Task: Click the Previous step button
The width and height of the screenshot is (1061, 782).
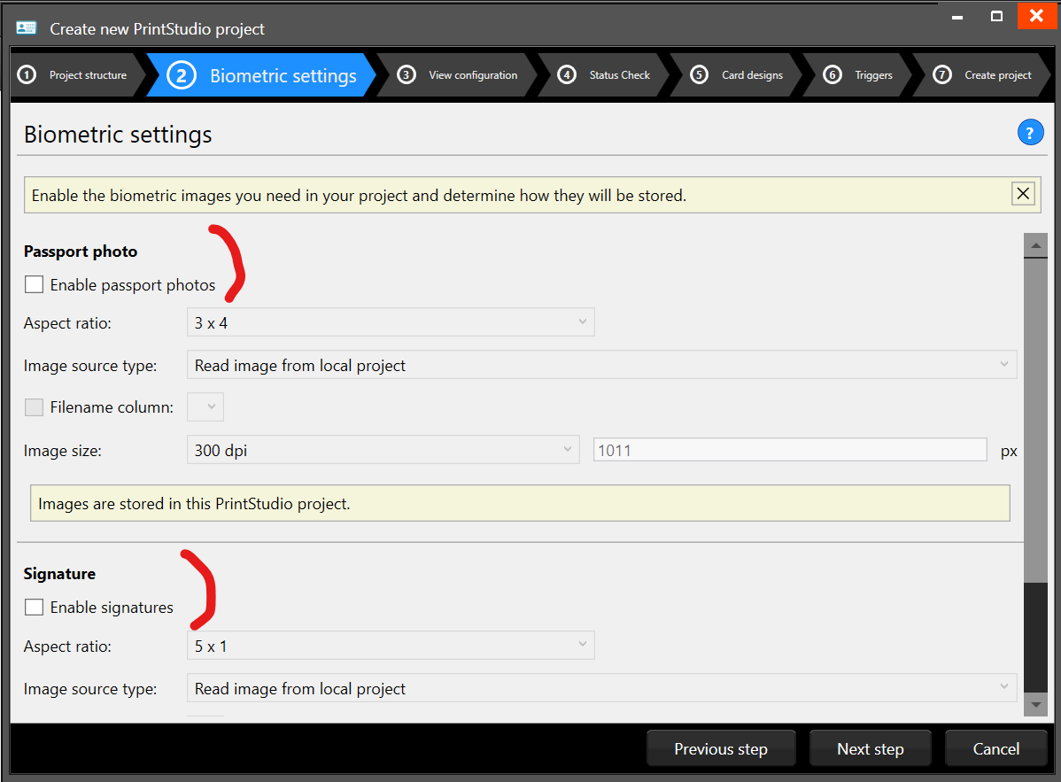Action: point(721,748)
